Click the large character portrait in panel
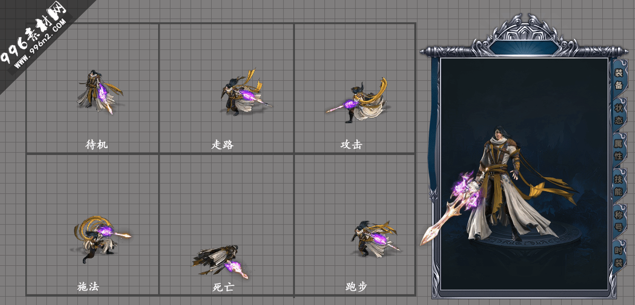635x305 pixels. coord(499,186)
